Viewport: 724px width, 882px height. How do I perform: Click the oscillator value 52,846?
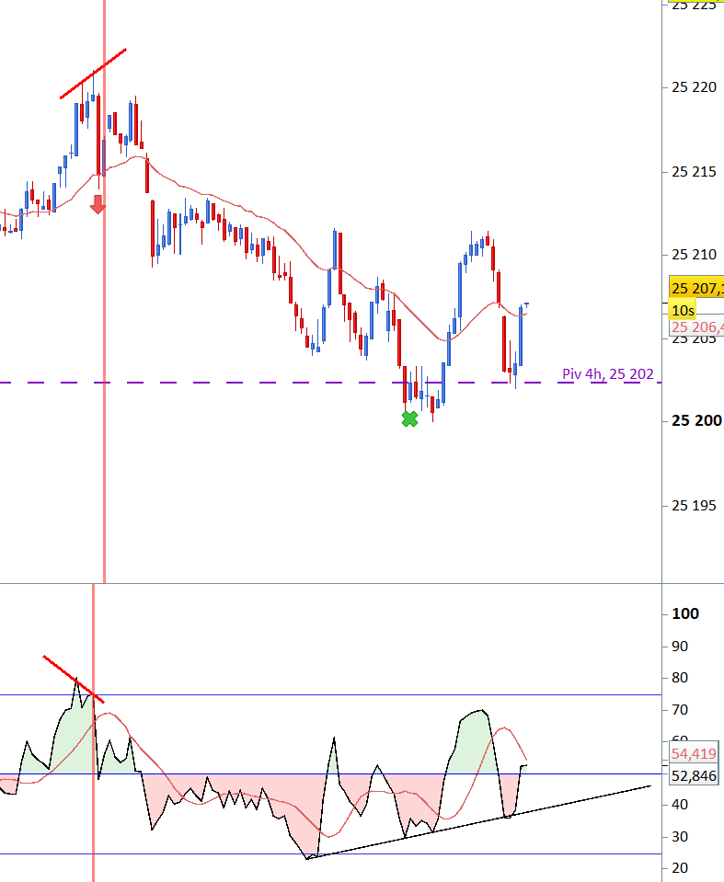694,776
